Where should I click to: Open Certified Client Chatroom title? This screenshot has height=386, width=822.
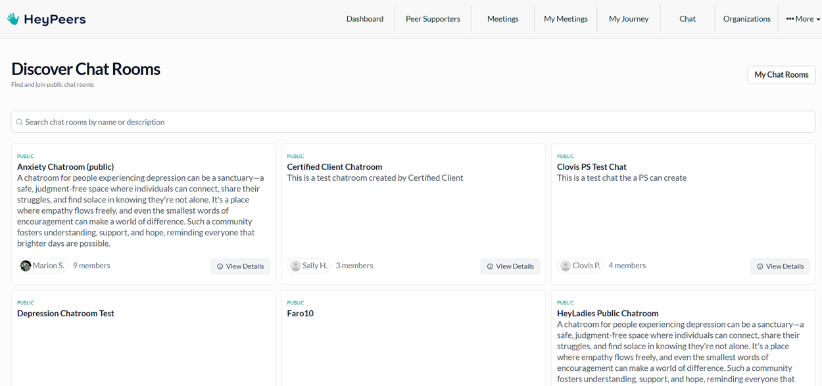tap(335, 167)
